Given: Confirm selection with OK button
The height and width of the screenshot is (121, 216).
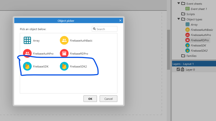Looking at the screenshot, I should pos(90,99).
